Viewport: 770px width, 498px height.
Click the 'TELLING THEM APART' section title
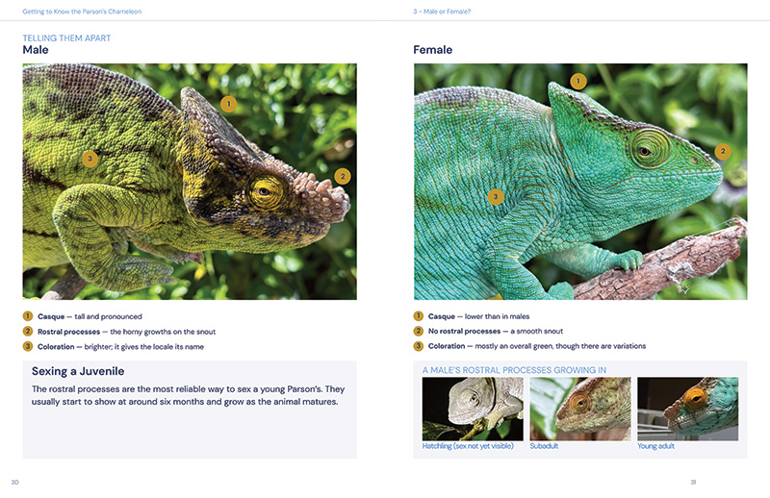coord(66,37)
